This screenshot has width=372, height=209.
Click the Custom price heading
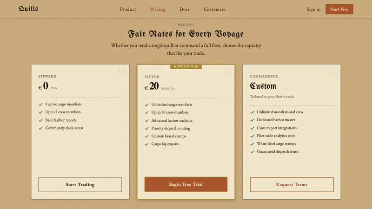click(263, 86)
